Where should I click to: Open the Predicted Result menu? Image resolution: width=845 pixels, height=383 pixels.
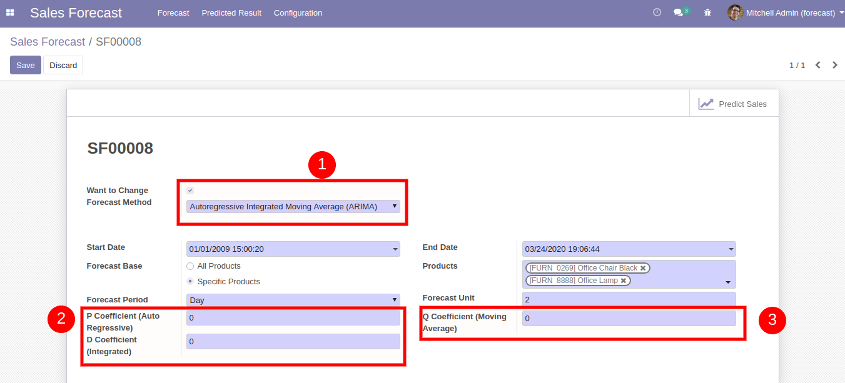(x=231, y=13)
